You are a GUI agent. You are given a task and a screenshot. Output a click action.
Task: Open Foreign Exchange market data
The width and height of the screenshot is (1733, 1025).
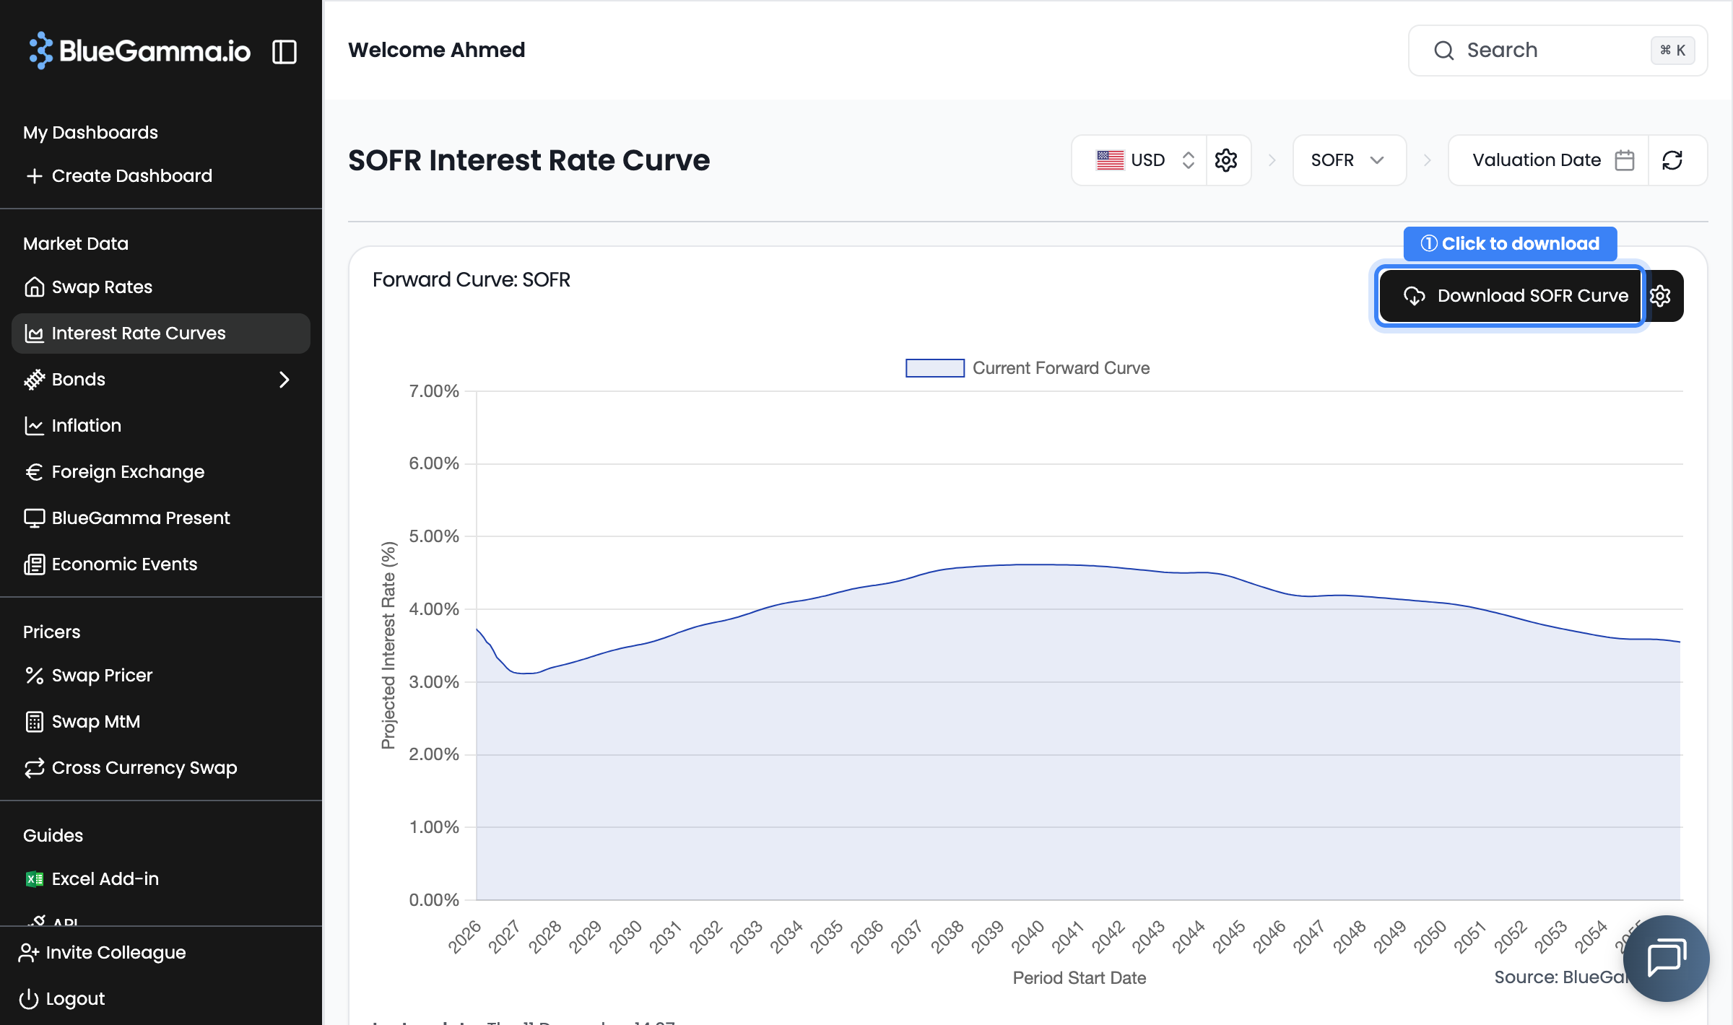tap(128, 471)
